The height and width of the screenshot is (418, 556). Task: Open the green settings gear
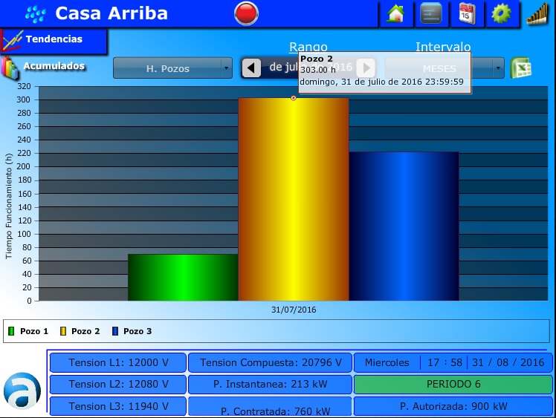click(501, 14)
